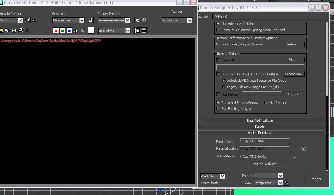334x195 pixels.
Task: Click the render output file path field
Action: (x=260, y=67)
